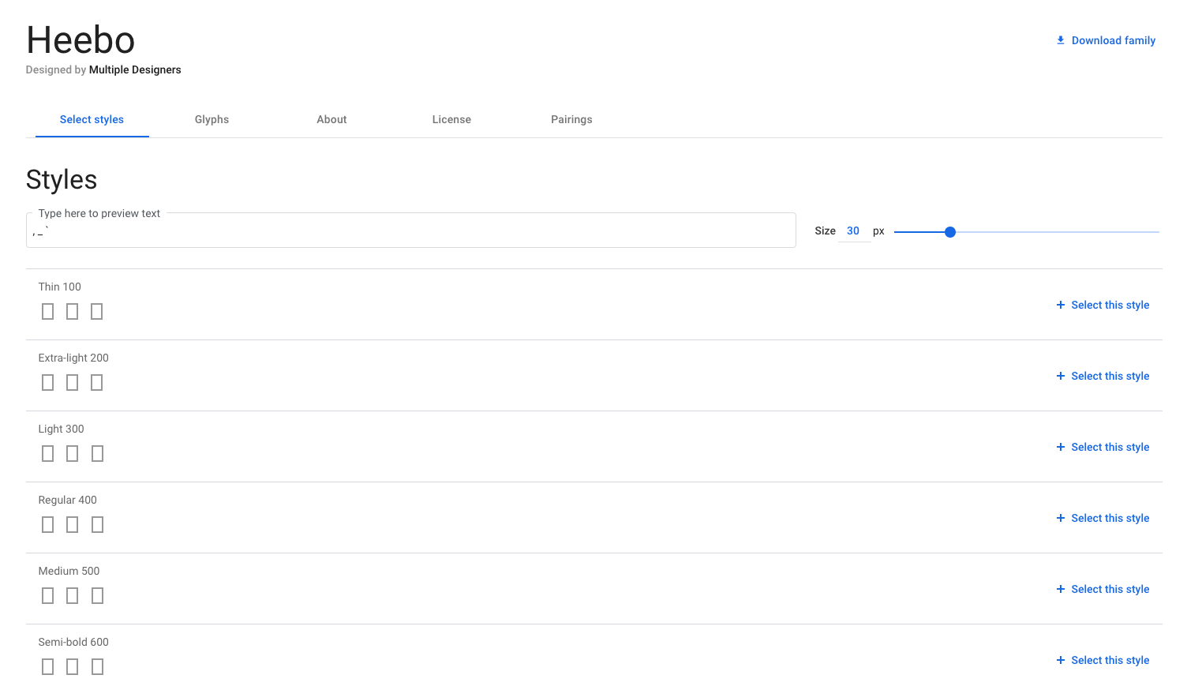View the License tab
The image size is (1187, 690).
[451, 119]
